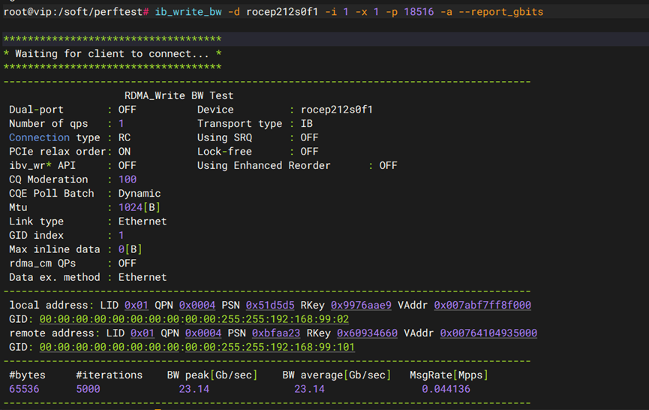The image size is (649, 410).
Task: Click the remote address LID 0x01 link
Action: pos(143,333)
